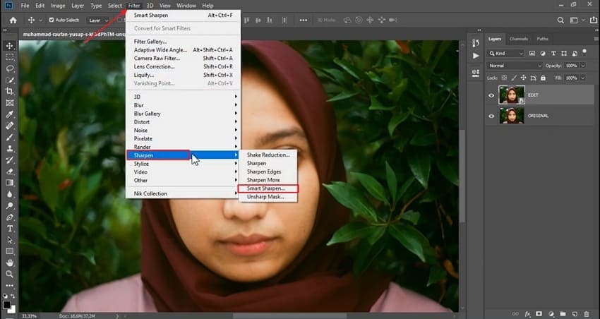Open the Auto-Select Layer dropdown
This screenshot has width=600, height=319.
pyautogui.click(x=100, y=20)
